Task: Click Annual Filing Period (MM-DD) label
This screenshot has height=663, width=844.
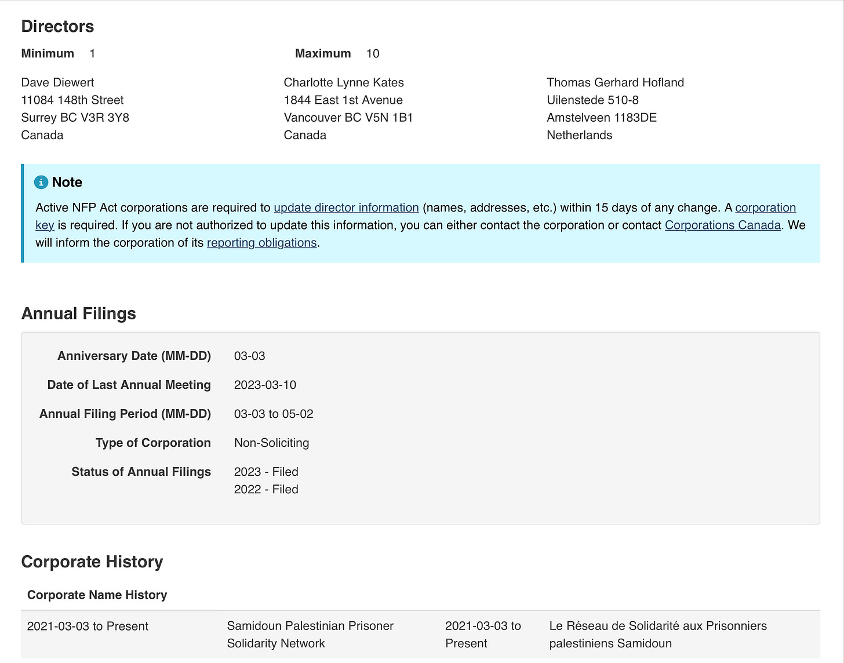Action: coord(125,414)
